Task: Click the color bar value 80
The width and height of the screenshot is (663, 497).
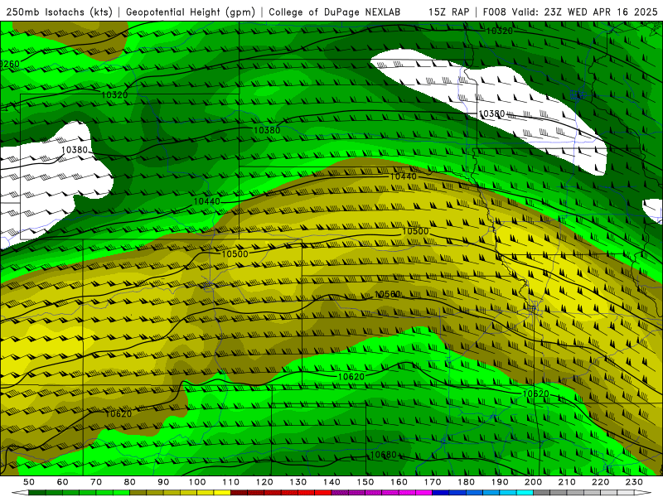Action: pyautogui.click(x=130, y=482)
